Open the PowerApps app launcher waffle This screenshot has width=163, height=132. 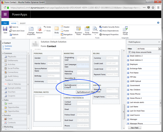(5, 14)
